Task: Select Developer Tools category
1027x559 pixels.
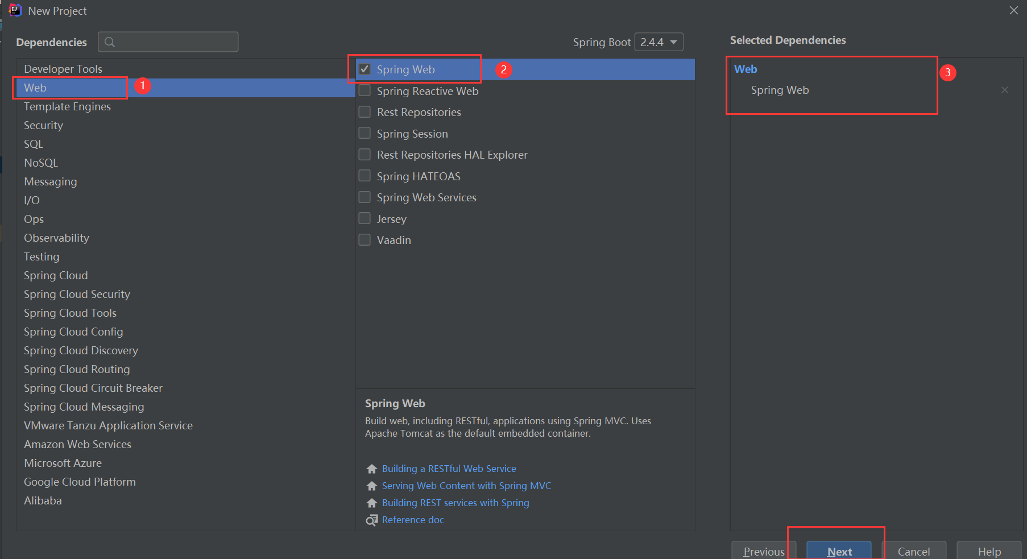Action: pos(186,69)
